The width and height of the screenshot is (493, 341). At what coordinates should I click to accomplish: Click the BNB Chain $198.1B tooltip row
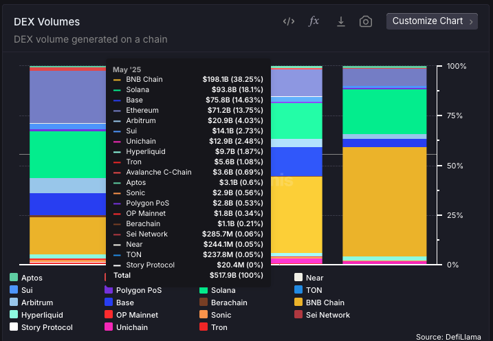click(x=188, y=79)
